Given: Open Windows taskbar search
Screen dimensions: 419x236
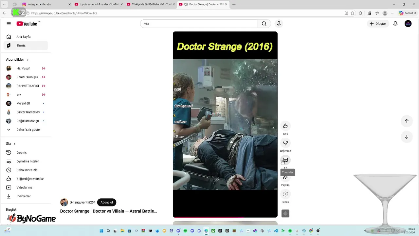Looking at the screenshot, I should pos(108,231).
